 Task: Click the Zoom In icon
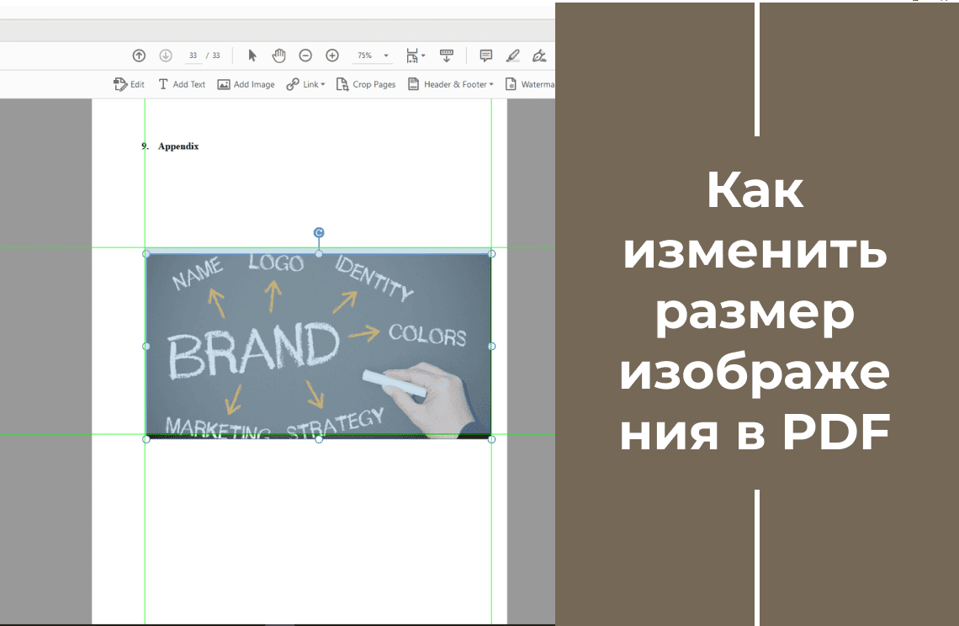[332, 55]
